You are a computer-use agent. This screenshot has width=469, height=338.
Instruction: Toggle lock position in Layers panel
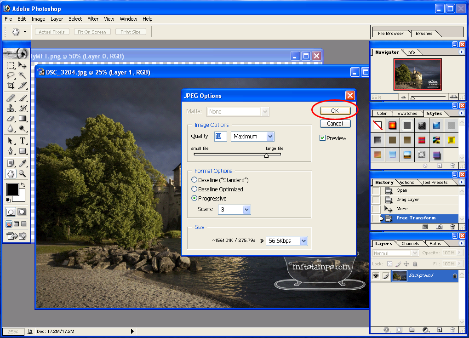coord(406,264)
